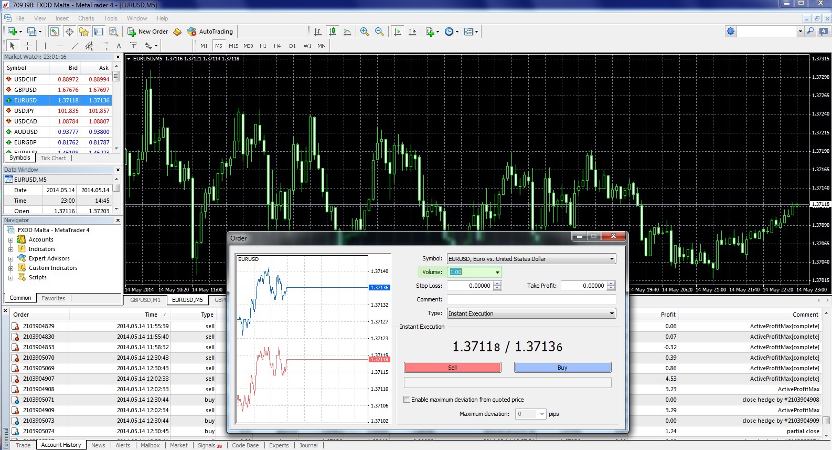
Task: Select the Cursor arrow tool
Action: tap(13, 46)
